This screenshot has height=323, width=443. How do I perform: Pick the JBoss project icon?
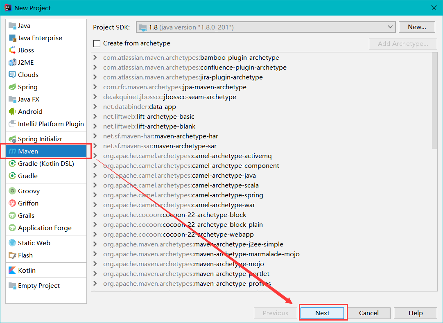click(12, 50)
